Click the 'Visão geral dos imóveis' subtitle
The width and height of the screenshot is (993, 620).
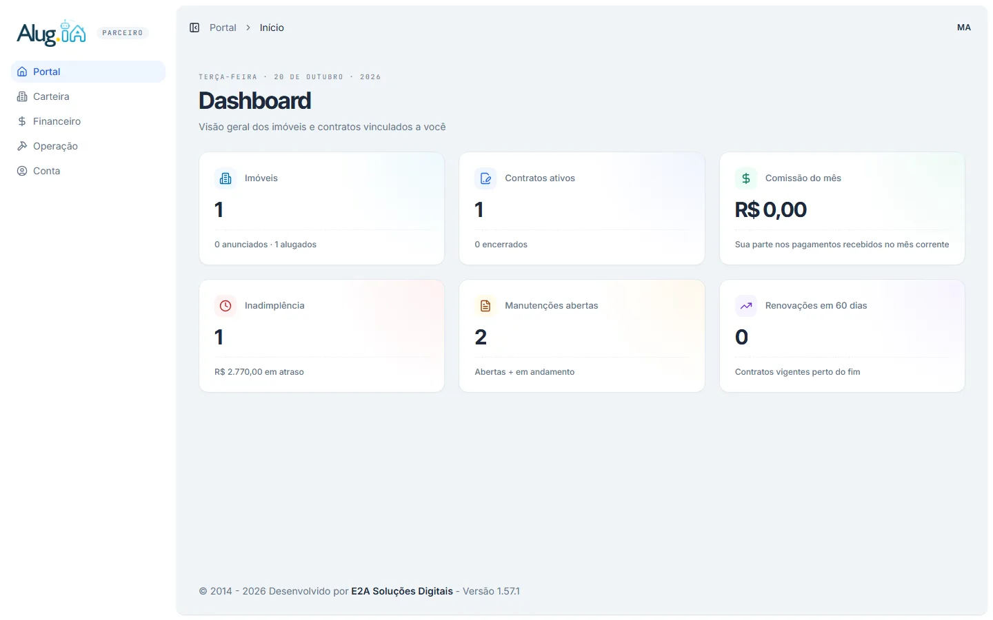pos(322,127)
